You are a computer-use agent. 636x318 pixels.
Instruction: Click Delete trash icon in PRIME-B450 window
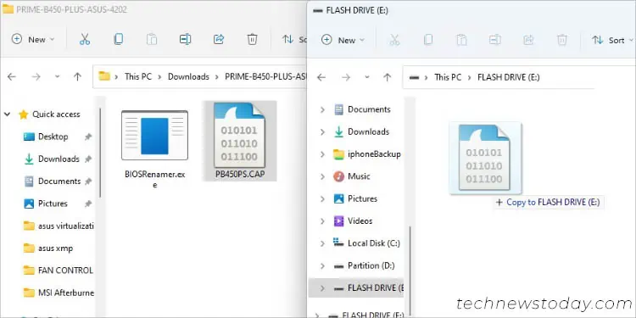pos(253,39)
